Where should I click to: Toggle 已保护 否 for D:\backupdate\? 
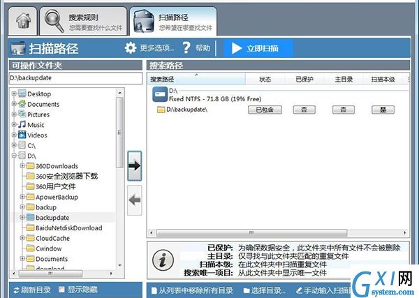pos(304,110)
